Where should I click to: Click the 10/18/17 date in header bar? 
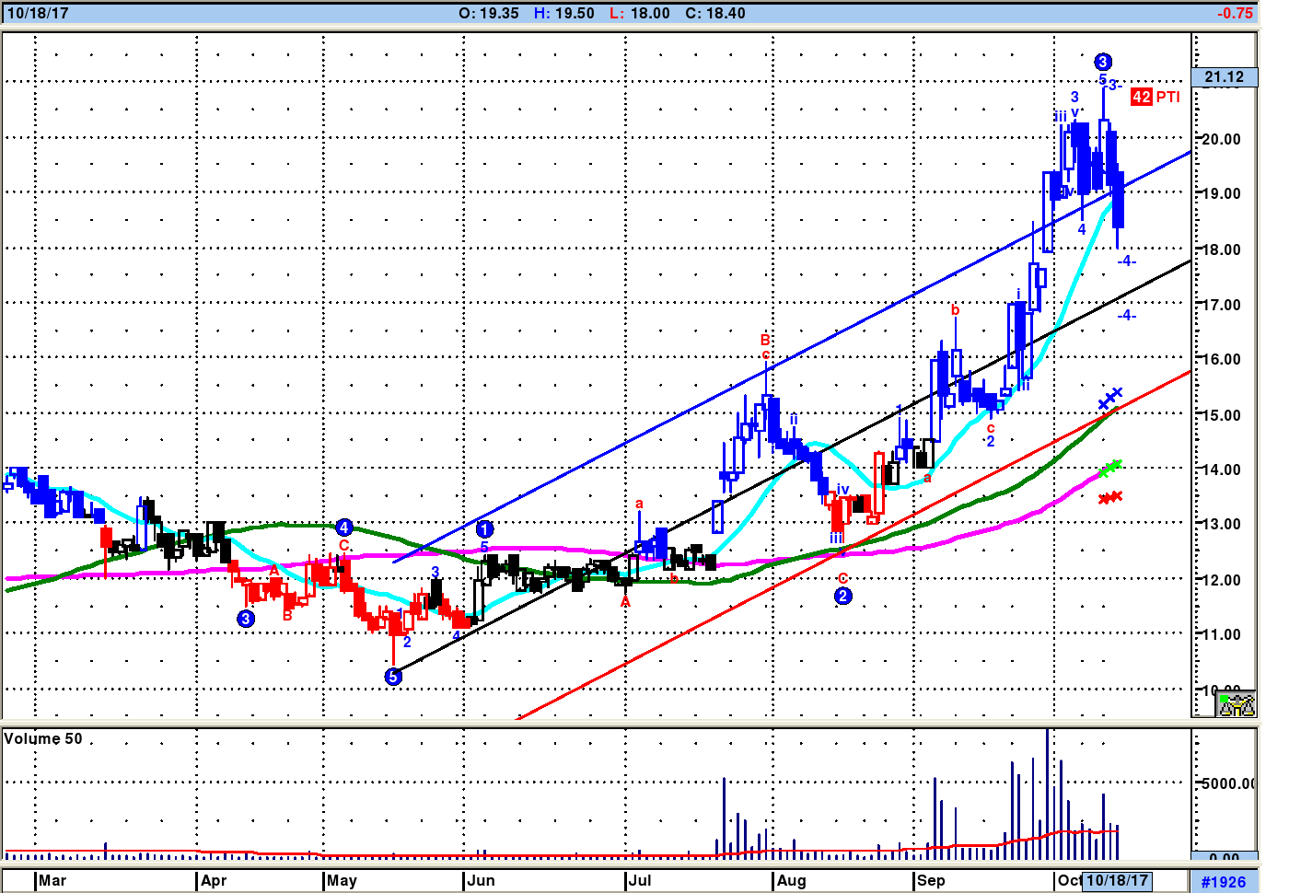click(38, 14)
